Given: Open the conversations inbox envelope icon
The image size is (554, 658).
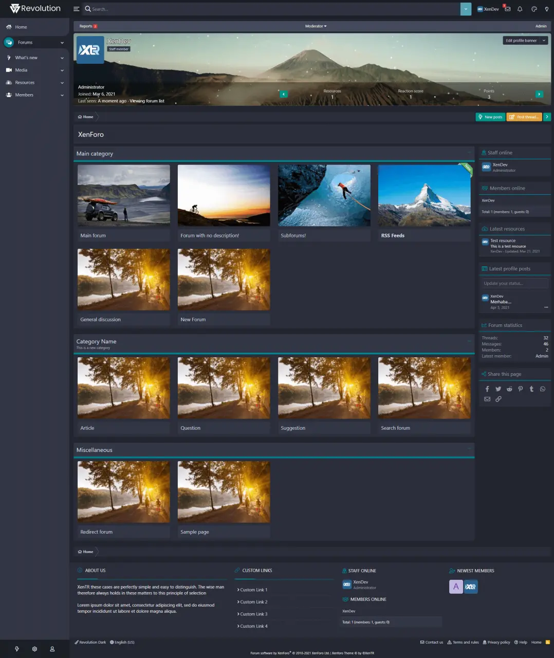Looking at the screenshot, I should pos(507,9).
